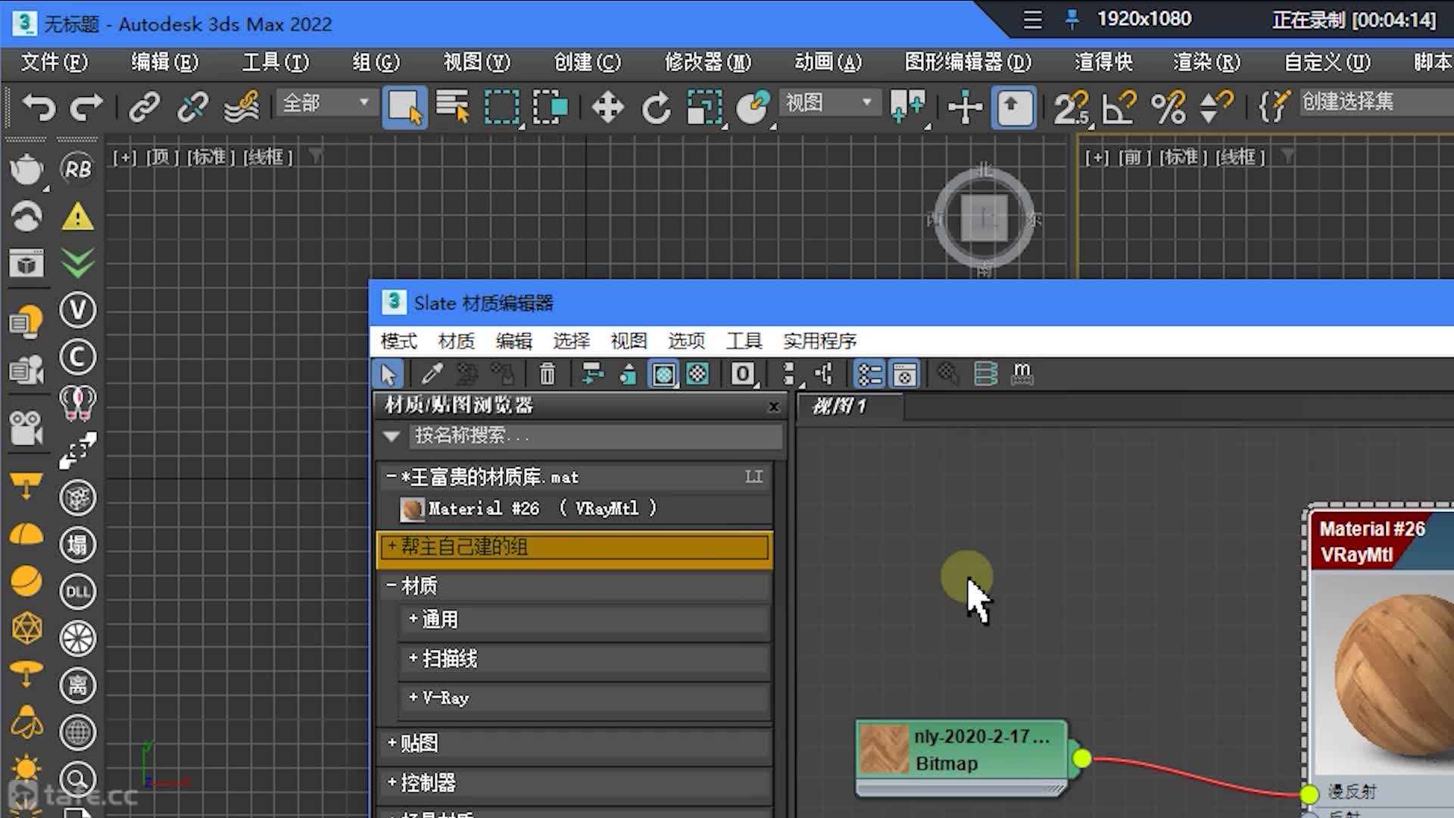Open the 修改器(M) menu
The height and width of the screenshot is (818, 1454).
708,62
